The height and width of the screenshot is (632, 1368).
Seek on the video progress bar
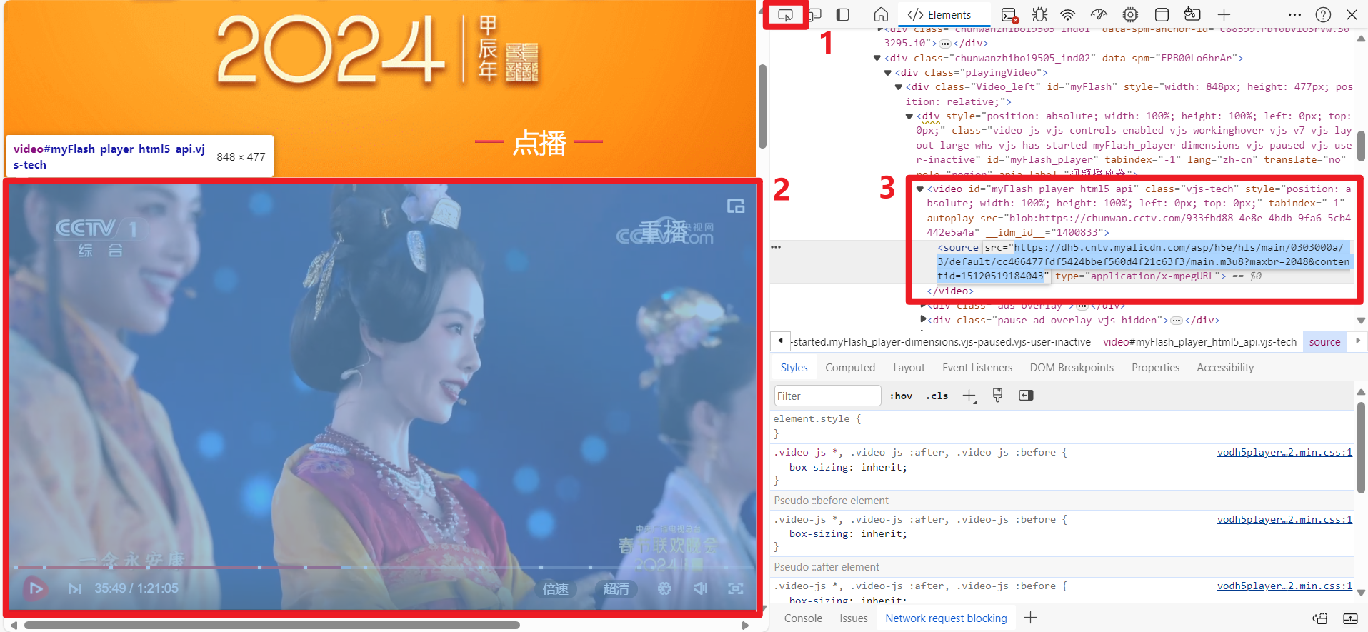[384, 568]
